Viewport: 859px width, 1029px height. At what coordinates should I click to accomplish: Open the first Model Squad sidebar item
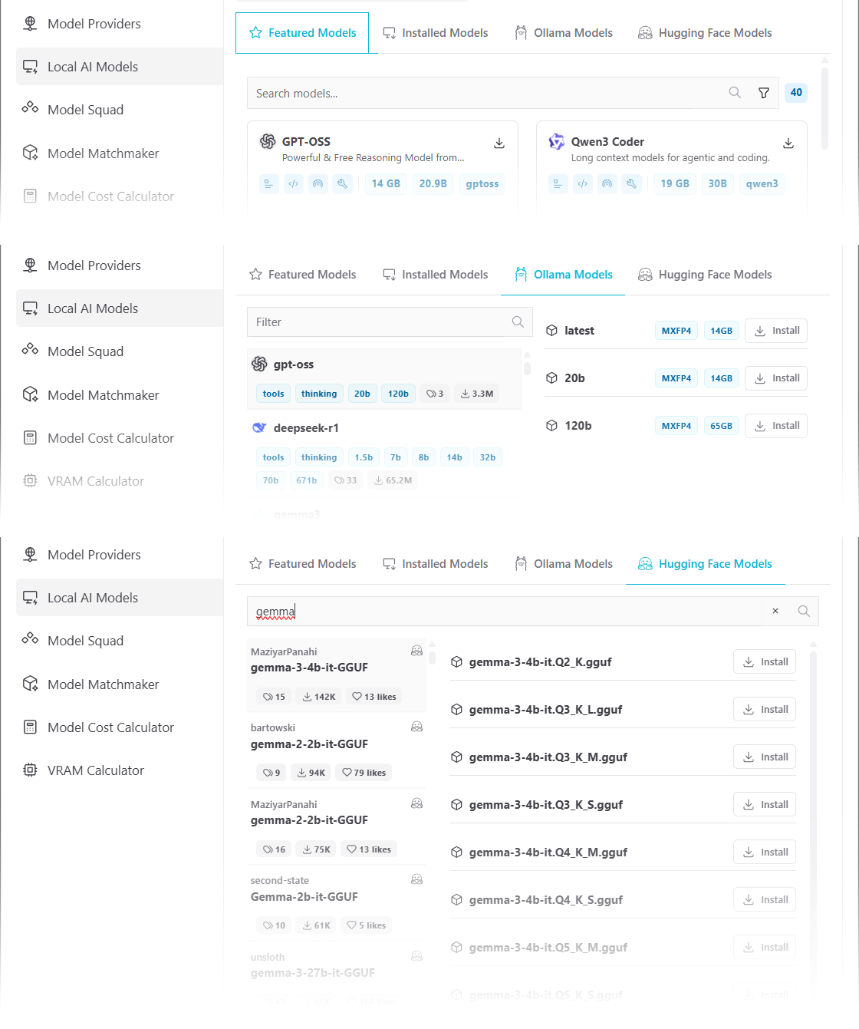tap(85, 110)
